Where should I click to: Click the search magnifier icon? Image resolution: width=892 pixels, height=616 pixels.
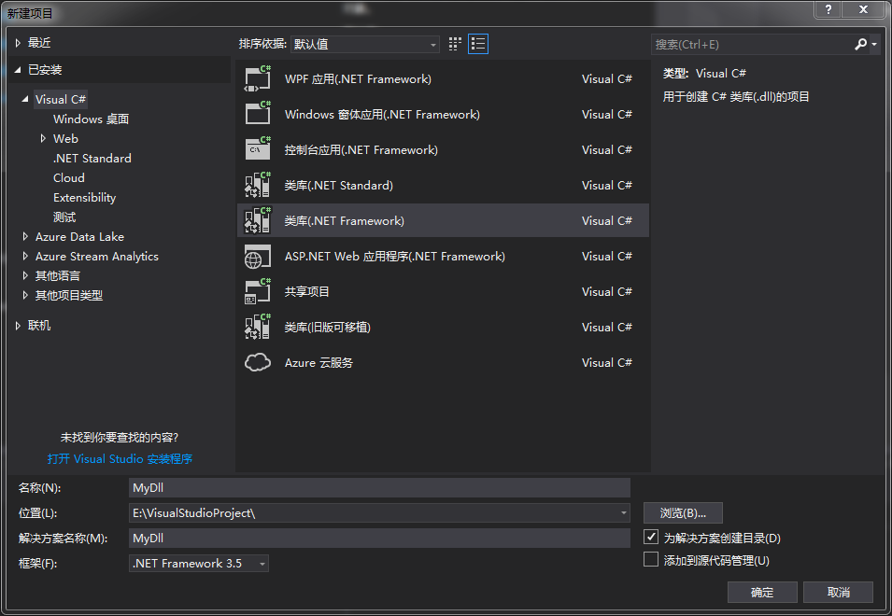click(x=861, y=44)
